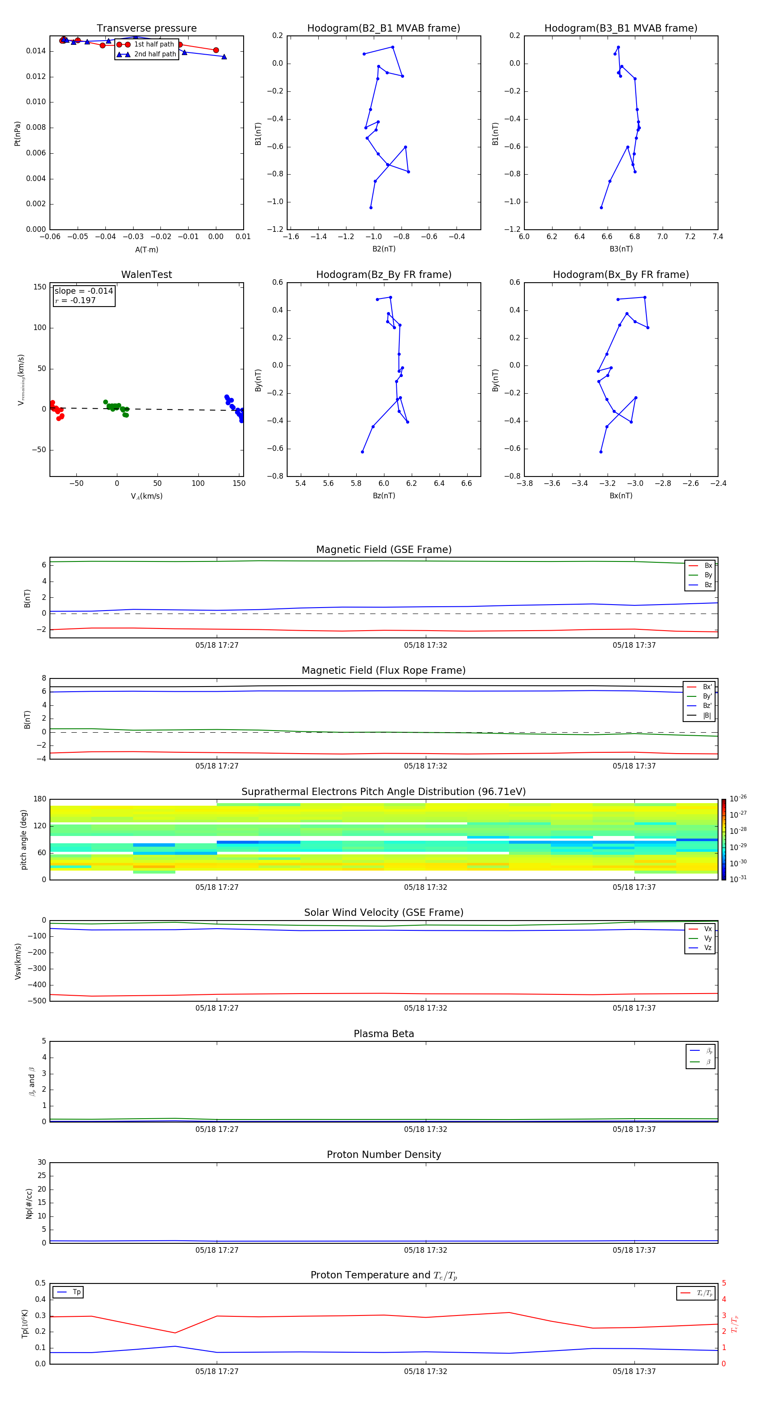Click the "Bx(nT)" x-axis label
This screenshot has width=768, height=1409.
click(x=621, y=496)
